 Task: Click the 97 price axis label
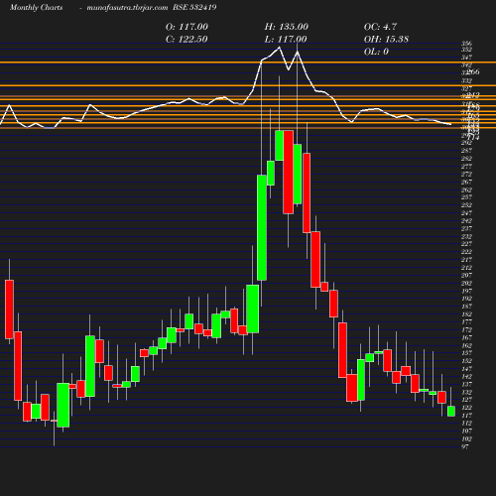[465, 446]
